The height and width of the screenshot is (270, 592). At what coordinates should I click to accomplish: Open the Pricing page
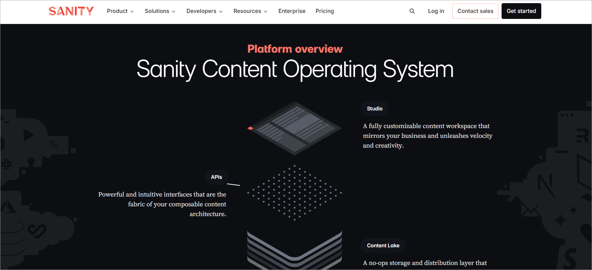[x=325, y=11]
